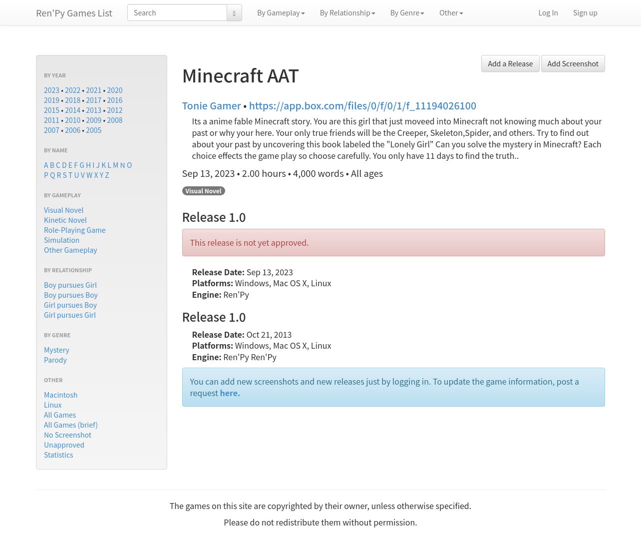Open Other Gameplay link
Image resolution: width=641 pixels, height=543 pixels.
pyautogui.click(x=70, y=250)
